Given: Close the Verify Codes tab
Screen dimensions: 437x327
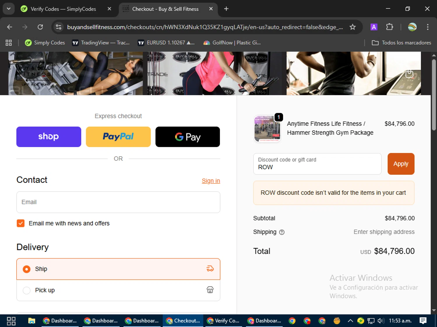Looking at the screenshot, I should coord(109,9).
